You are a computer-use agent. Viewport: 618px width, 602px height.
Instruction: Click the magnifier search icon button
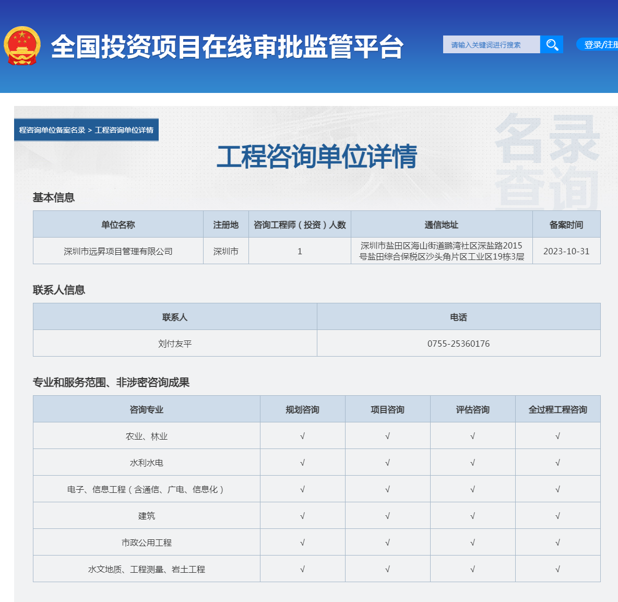(551, 44)
